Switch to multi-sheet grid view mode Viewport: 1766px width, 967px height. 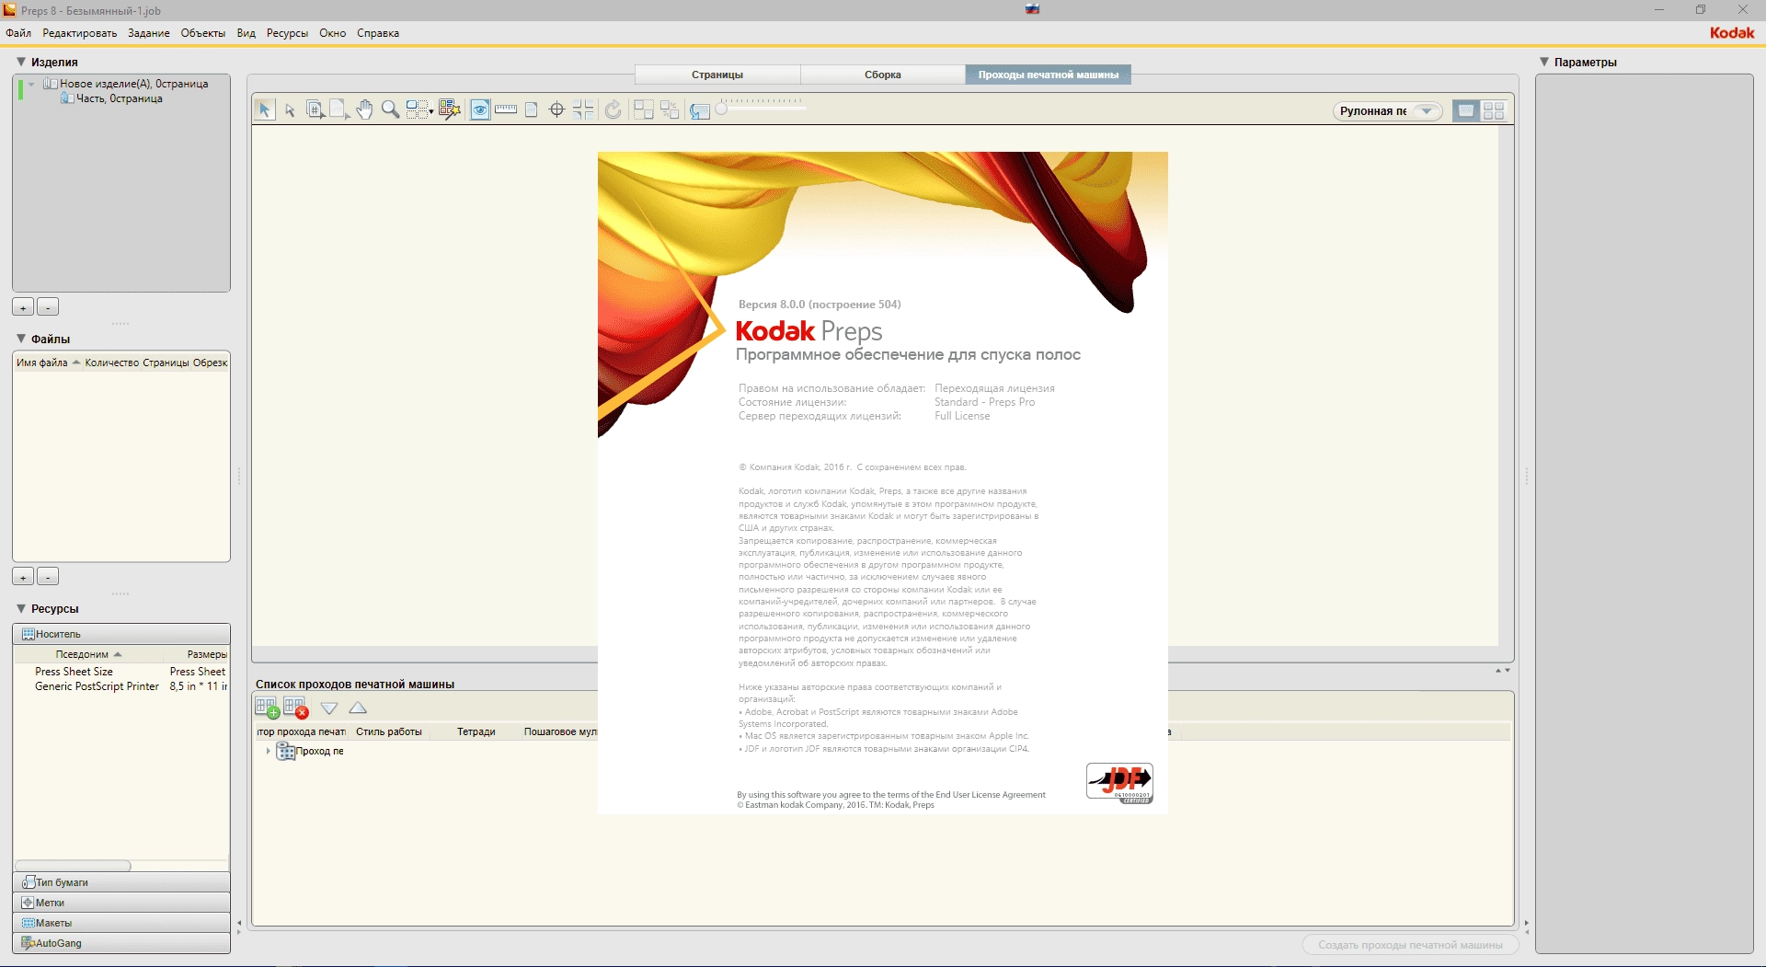pos(1494,110)
